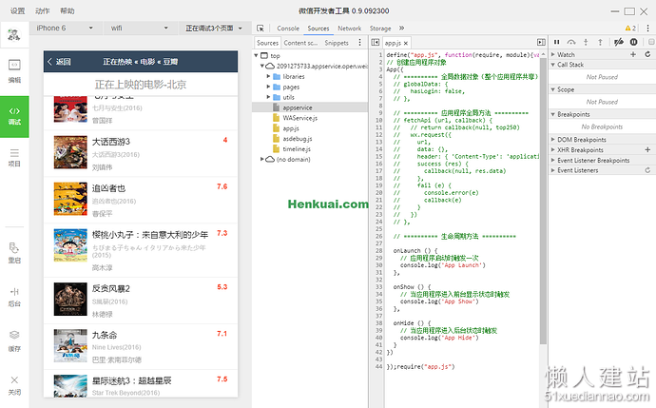Viewport: 656px width, 408px height.
Task: Click the 后台 (background) sidebar icon
Action: pyautogui.click(x=14, y=297)
